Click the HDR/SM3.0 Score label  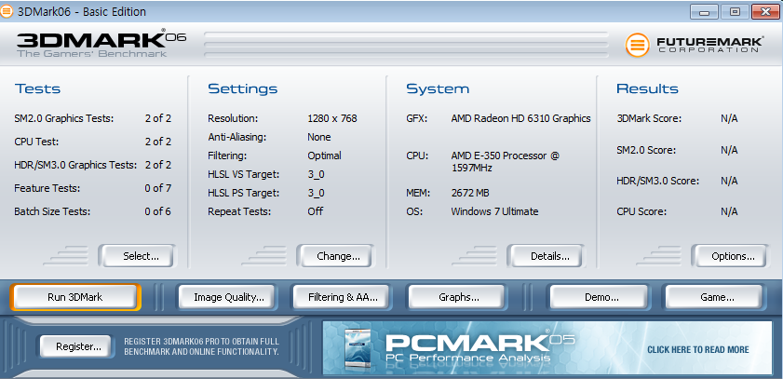[x=657, y=181]
